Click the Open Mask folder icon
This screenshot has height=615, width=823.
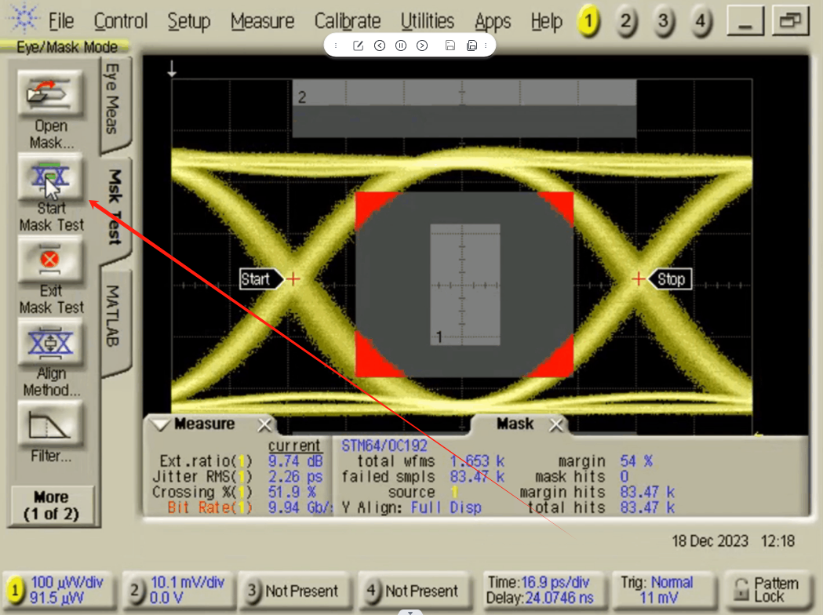pyautogui.click(x=51, y=94)
